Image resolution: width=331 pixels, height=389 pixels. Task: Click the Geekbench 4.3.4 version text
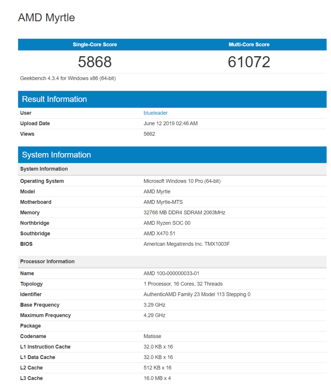(68, 78)
